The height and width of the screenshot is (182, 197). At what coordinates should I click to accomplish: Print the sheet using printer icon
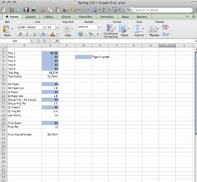point(33,10)
